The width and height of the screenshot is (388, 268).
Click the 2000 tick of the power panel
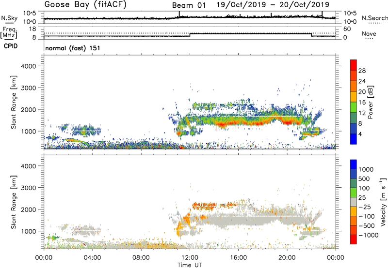click(x=28, y=109)
